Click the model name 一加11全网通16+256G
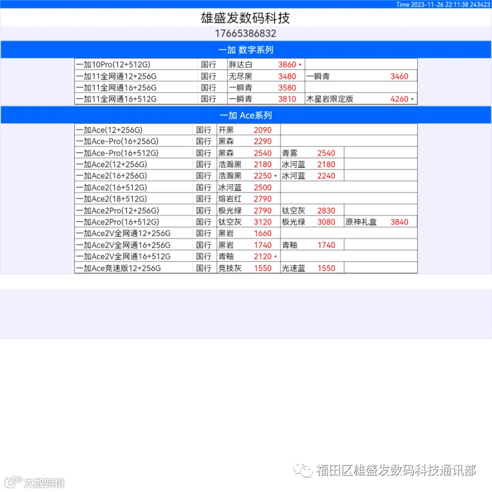This screenshot has width=492, height=492. [x=116, y=87]
